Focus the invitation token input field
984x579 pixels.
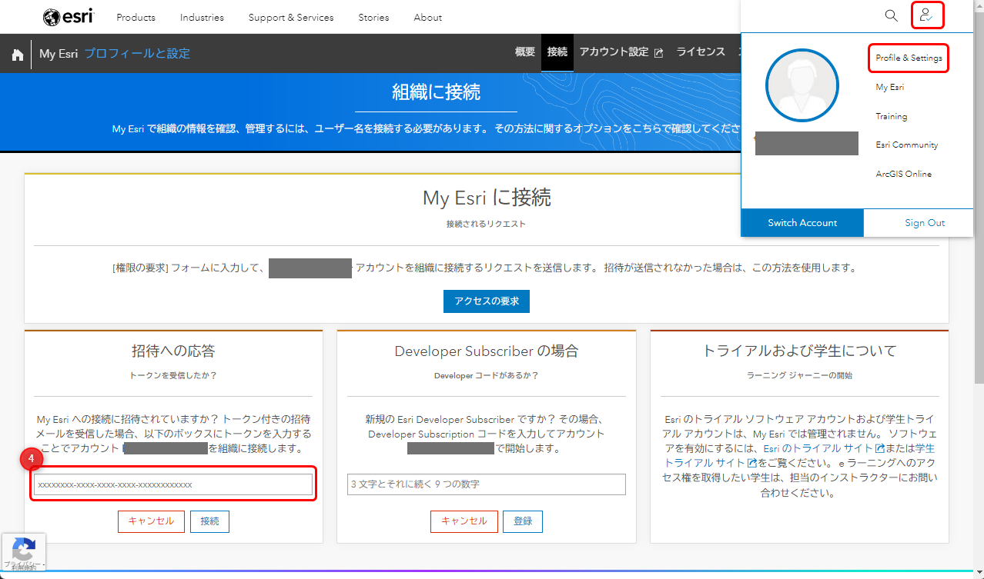pyautogui.click(x=173, y=484)
